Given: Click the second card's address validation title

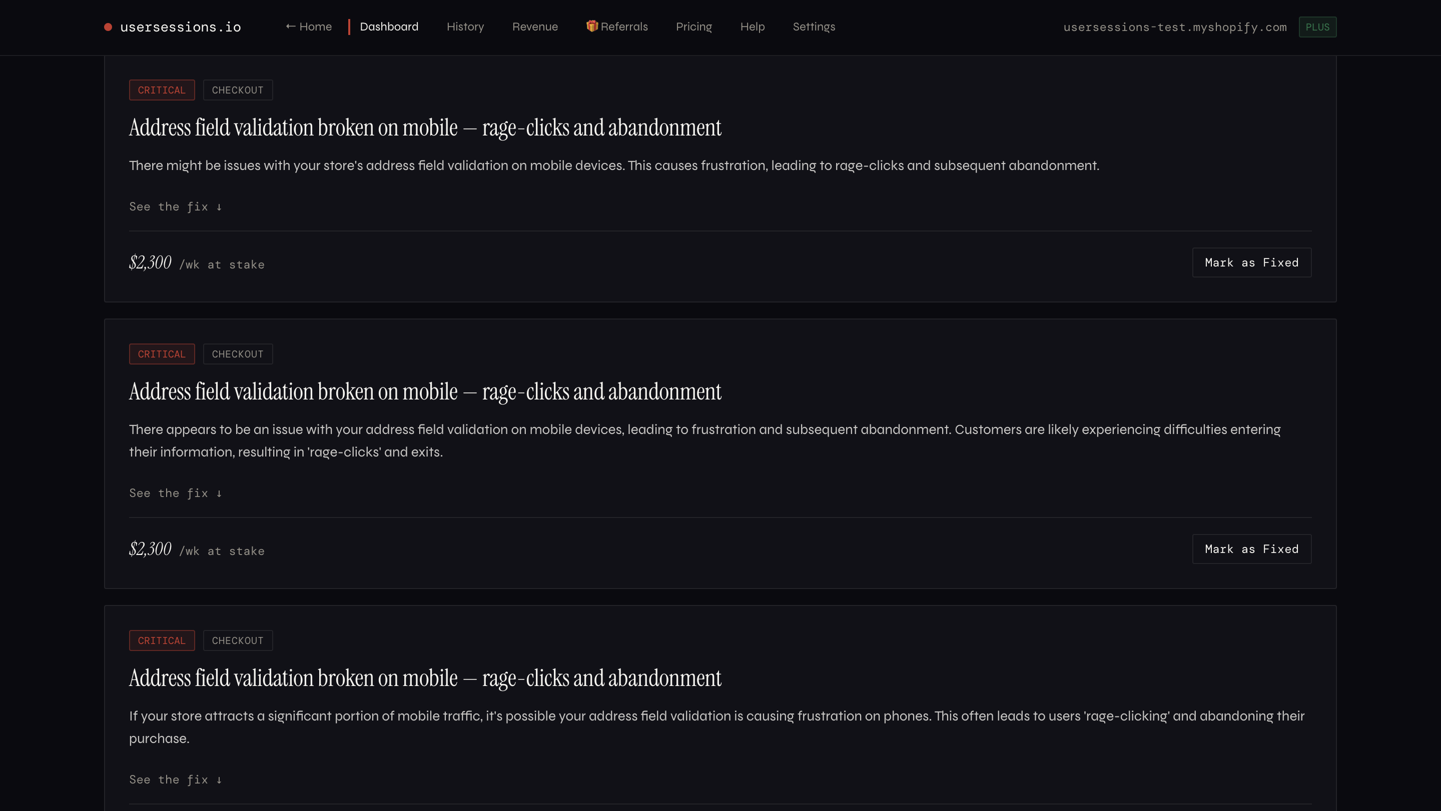Looking at the screenshot, I should click(x=425, y=392).
